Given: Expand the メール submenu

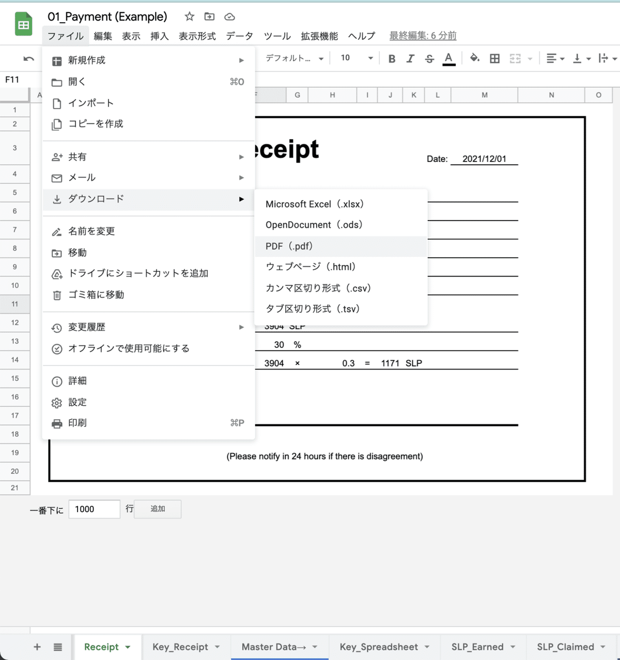Looking at the screenshot, I should 149,178.
